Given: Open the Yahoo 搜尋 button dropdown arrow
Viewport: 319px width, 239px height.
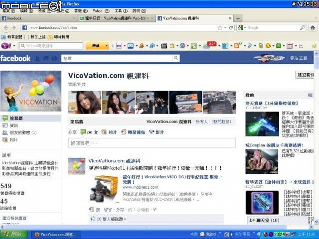Looking at the screenshot, I should [106, 46].
